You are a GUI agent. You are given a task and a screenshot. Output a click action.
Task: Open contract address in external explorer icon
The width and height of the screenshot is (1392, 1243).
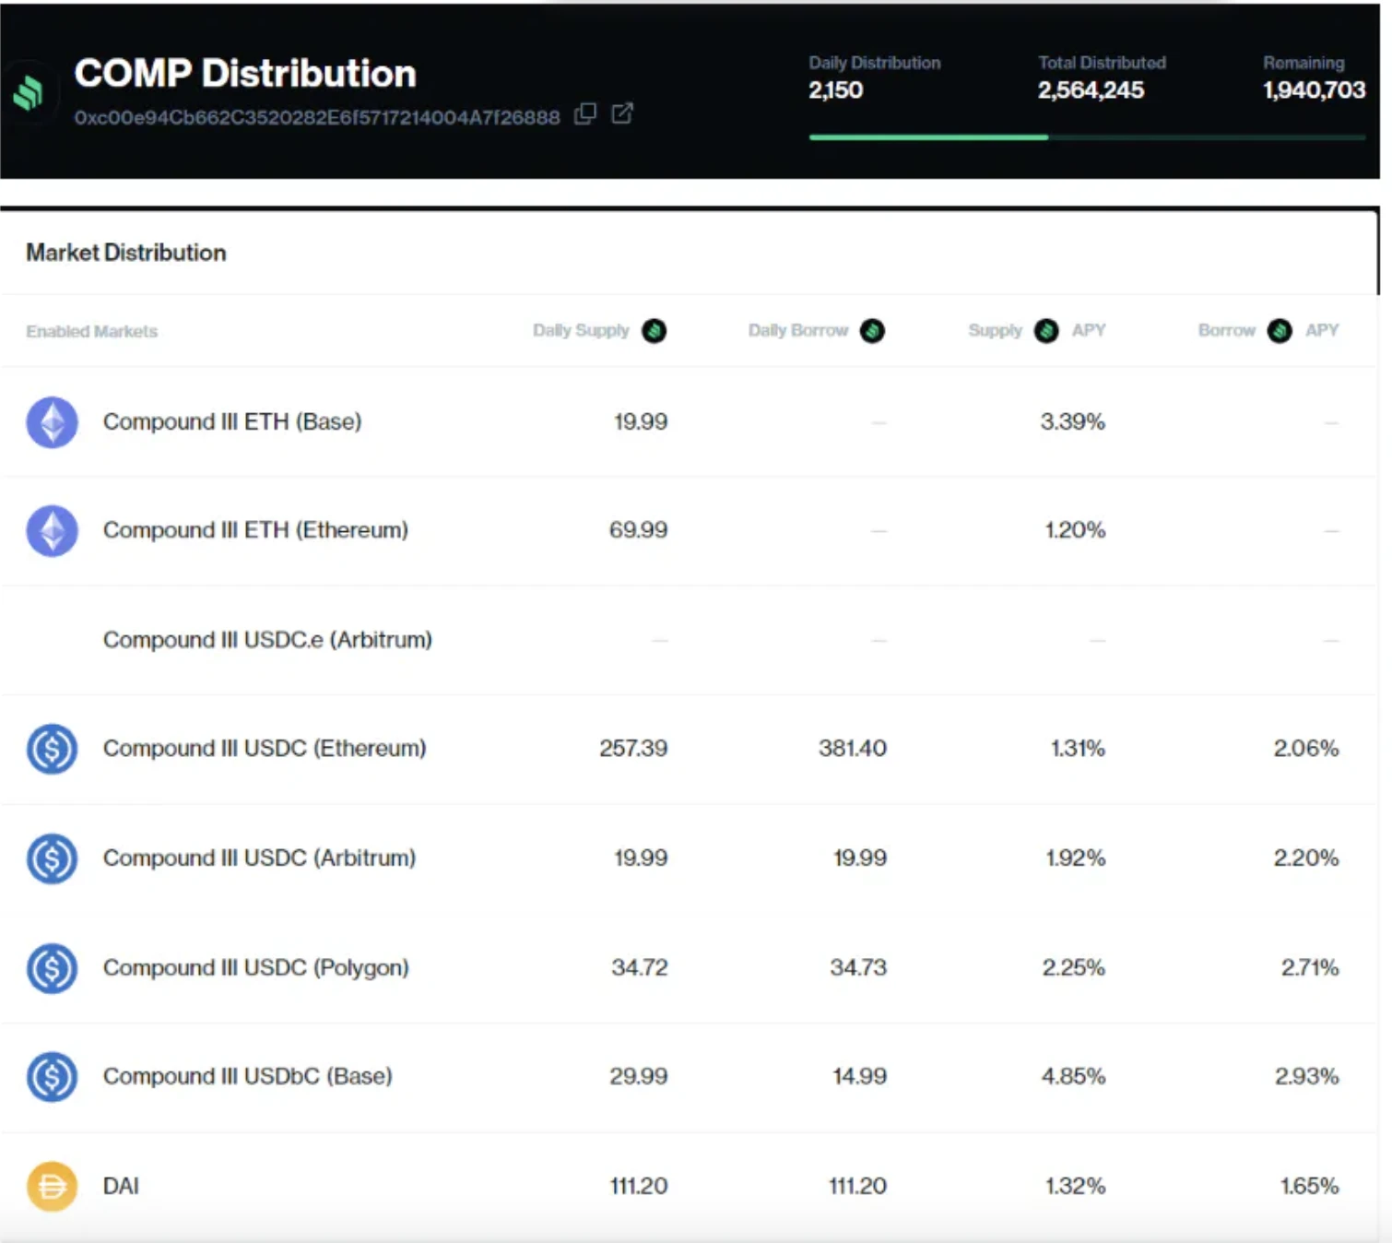click(622, 113)
